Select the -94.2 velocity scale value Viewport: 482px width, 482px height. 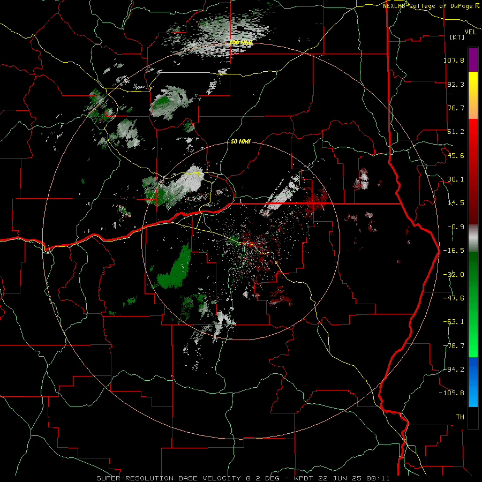click(x=454, y=370)
